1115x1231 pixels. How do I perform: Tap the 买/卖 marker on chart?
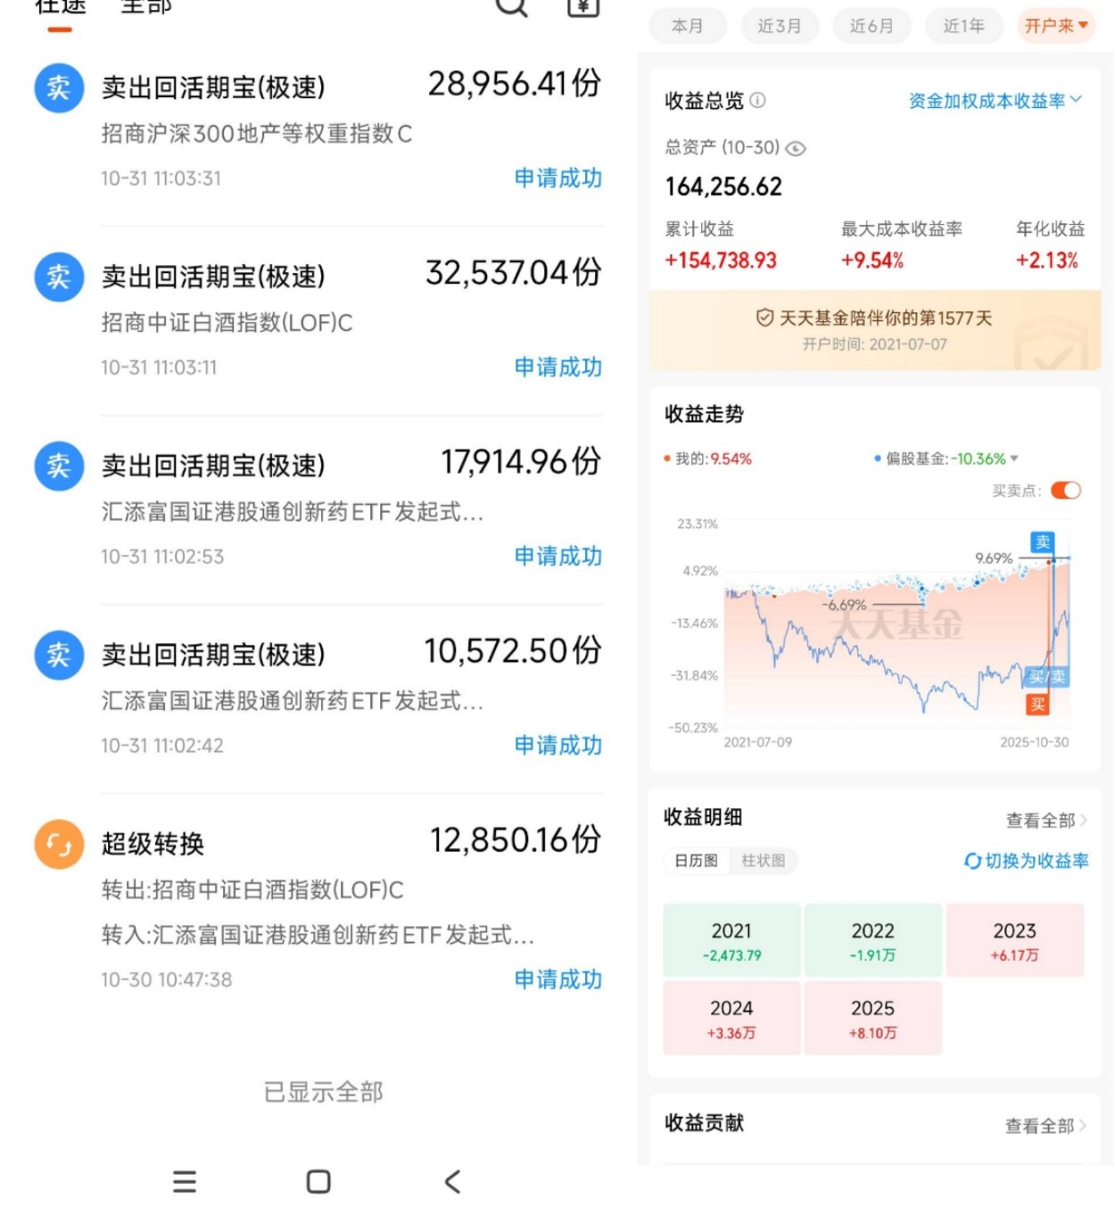[x=1046, y=676]
